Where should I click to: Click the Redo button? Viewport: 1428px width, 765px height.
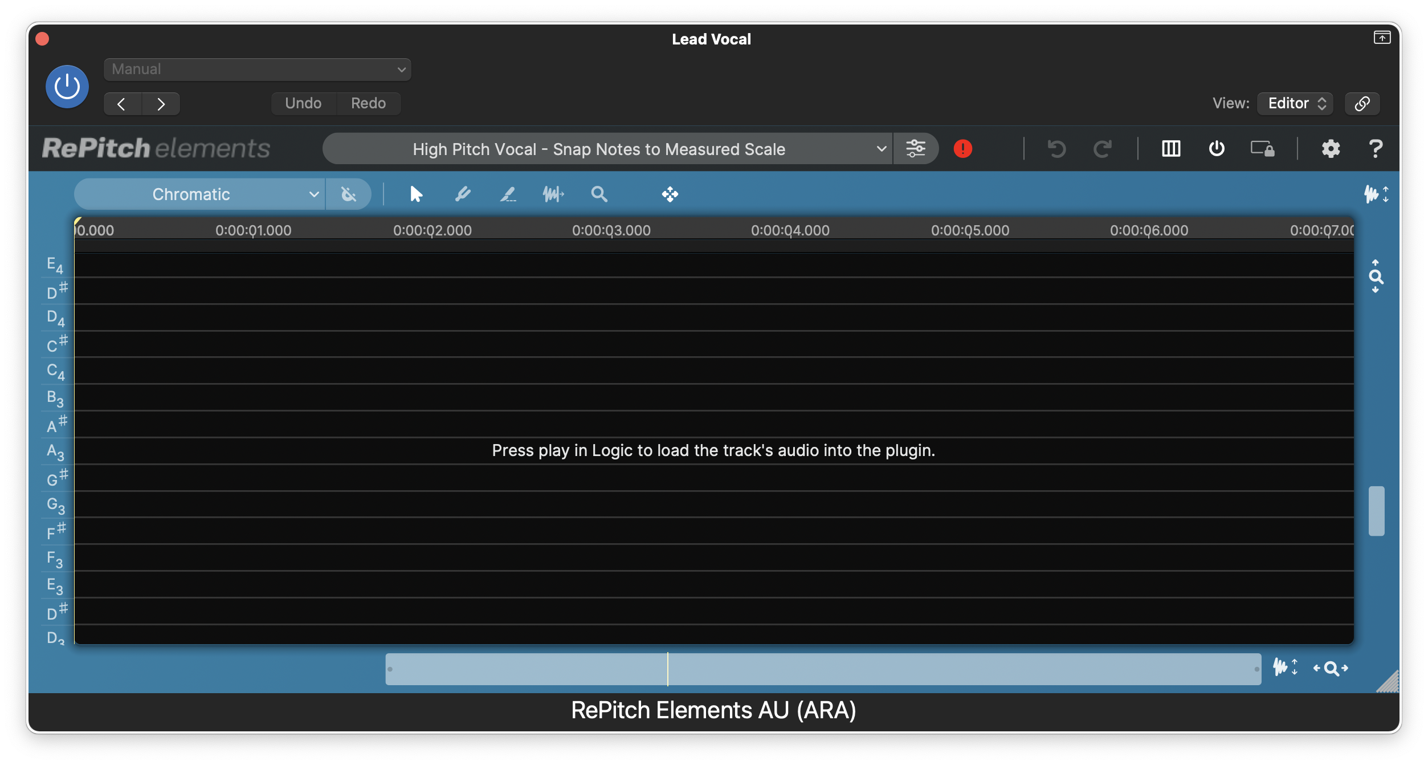[x=368, y=103]
